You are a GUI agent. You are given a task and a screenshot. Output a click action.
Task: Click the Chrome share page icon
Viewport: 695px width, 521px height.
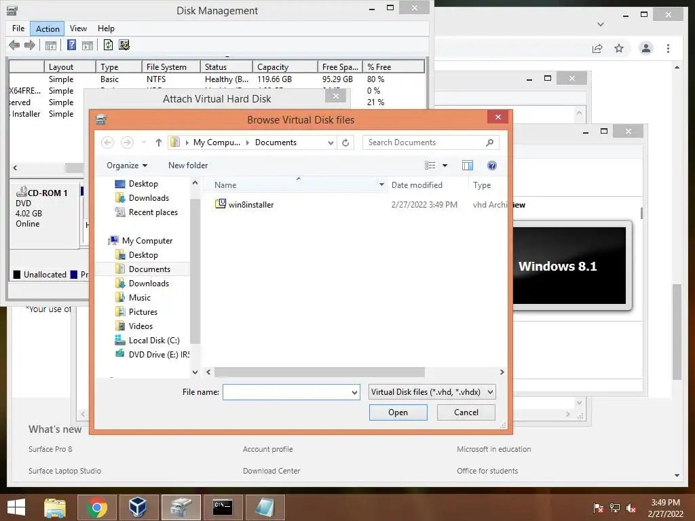pyautogui.click(x=597, y=48)
